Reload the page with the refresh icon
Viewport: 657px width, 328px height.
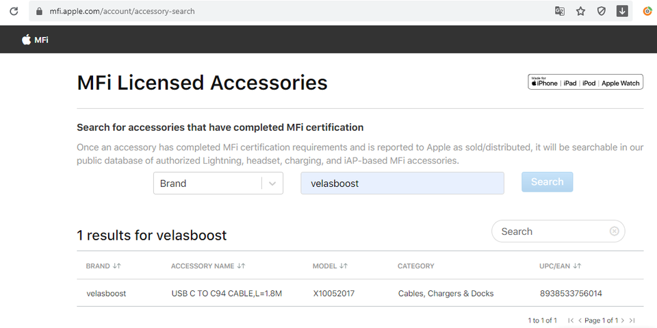pyautogui.click(x=14, y=12)
